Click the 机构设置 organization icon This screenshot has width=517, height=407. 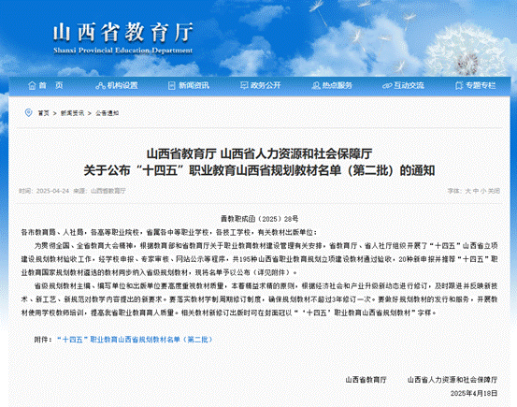click(x=100, y=86)
